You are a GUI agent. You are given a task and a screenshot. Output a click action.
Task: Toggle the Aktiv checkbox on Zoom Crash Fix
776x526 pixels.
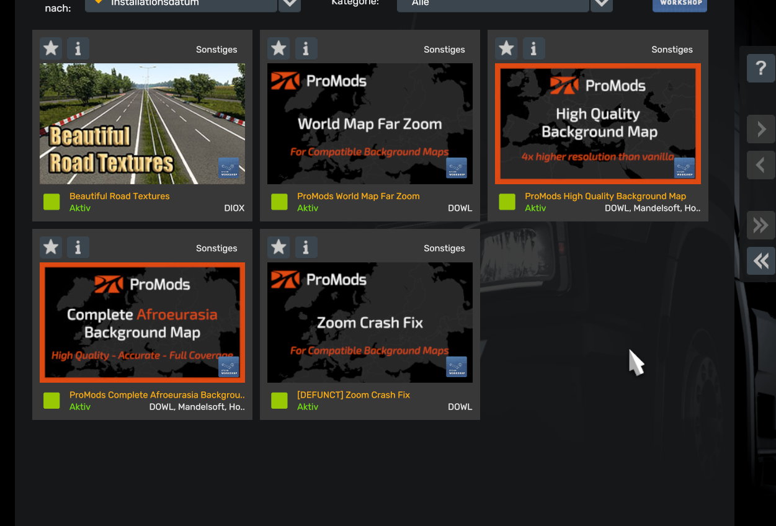pos(279,401)
